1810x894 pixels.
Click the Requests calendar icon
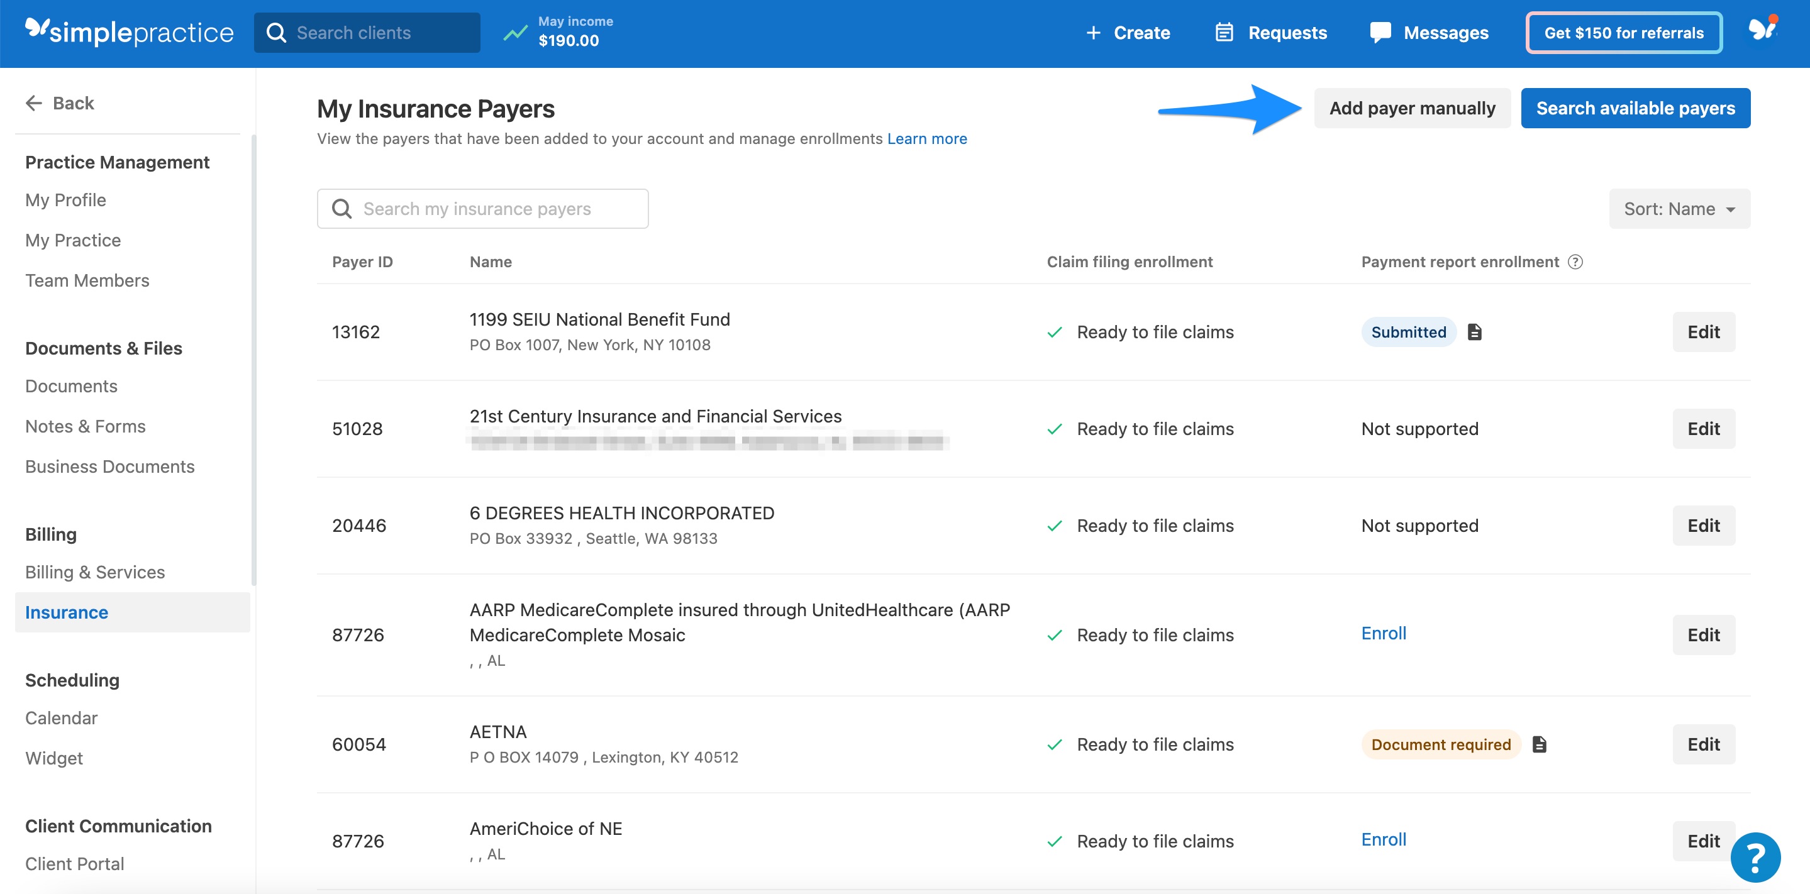tap(1224, 32)
